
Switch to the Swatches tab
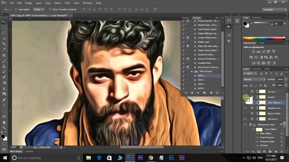click(256, 18)
